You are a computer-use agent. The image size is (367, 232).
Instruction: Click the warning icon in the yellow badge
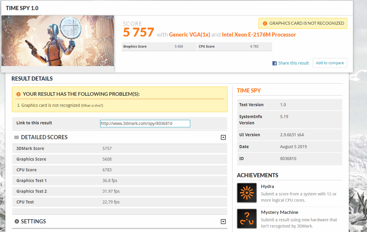point(265,23)
